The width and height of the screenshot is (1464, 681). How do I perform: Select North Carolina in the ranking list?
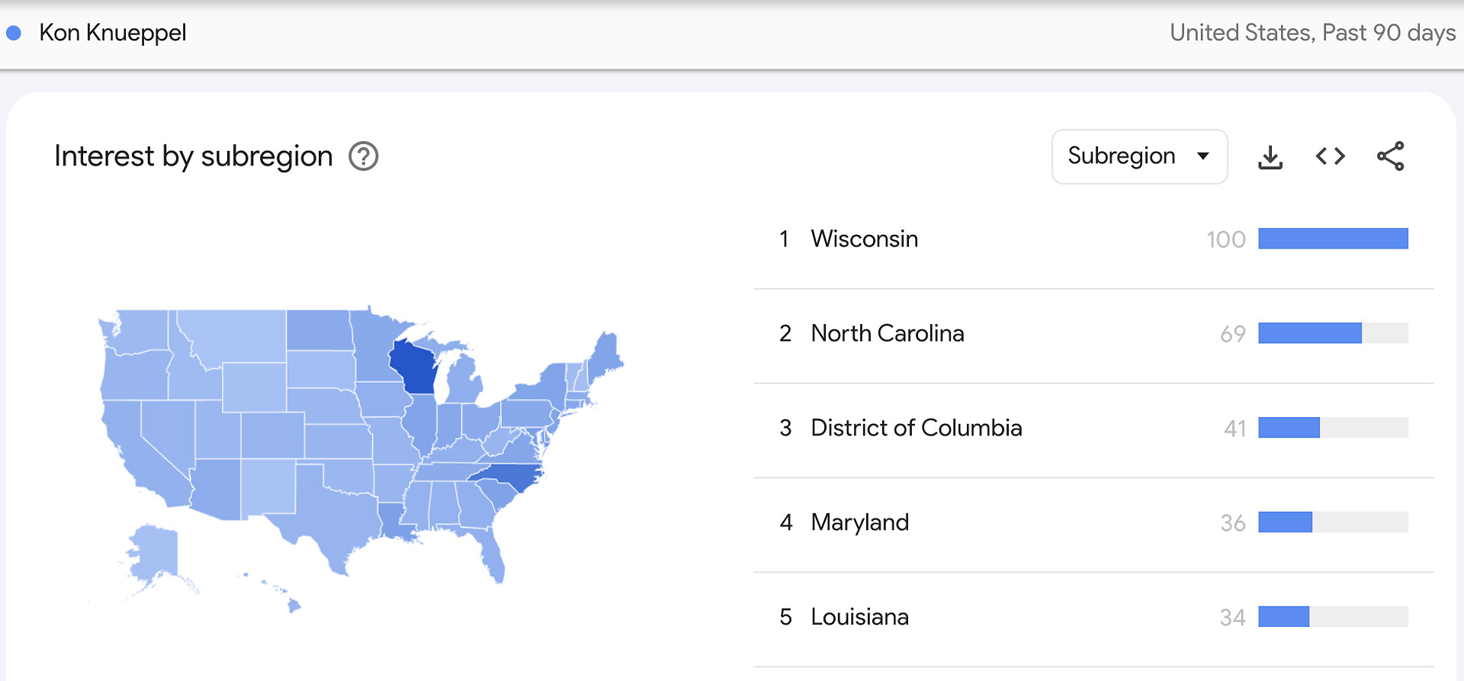pyautogui.click(x=887, y=334)
